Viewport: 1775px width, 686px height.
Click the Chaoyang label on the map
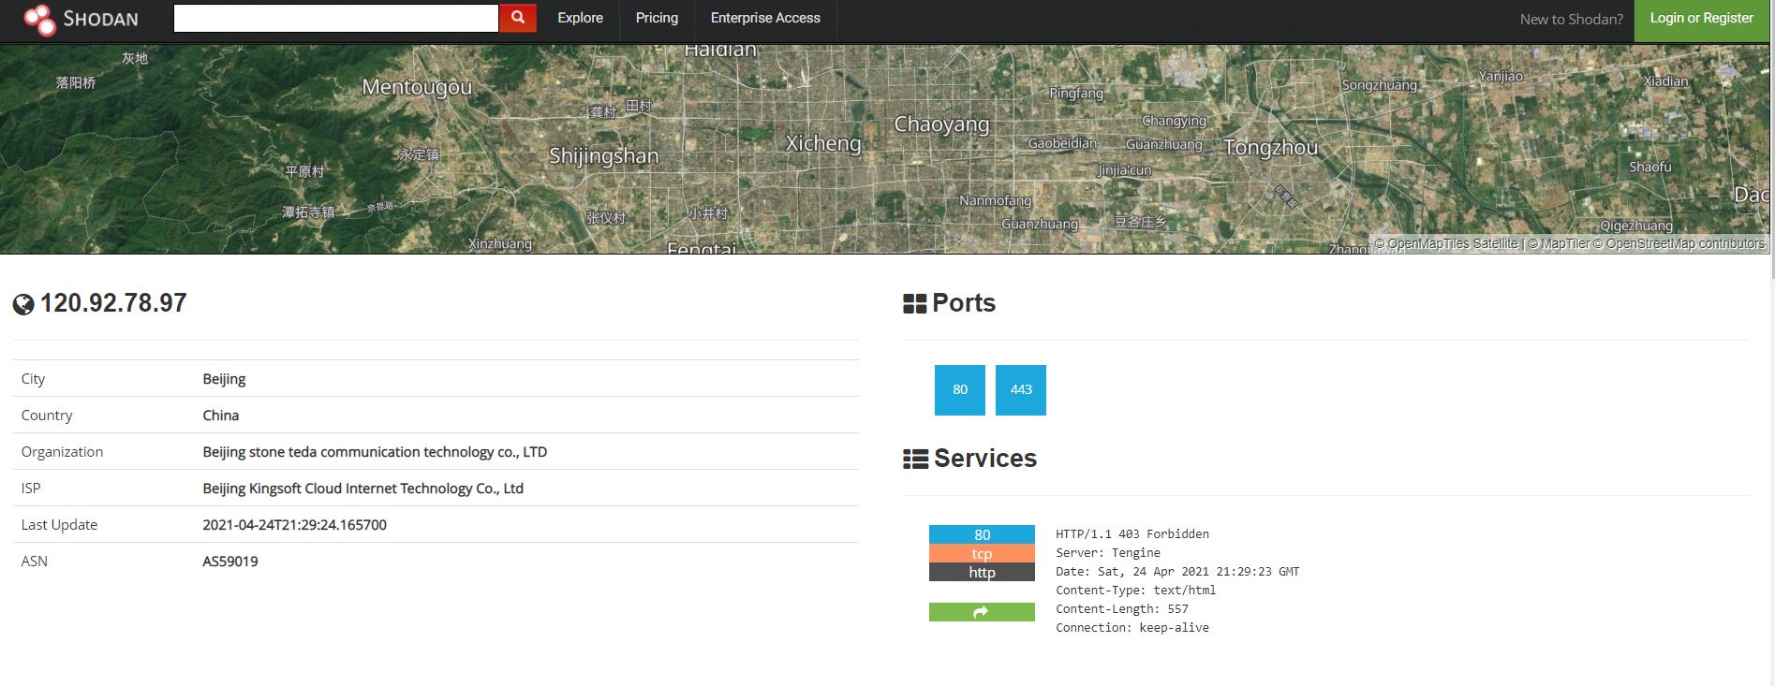pos(941,124)
